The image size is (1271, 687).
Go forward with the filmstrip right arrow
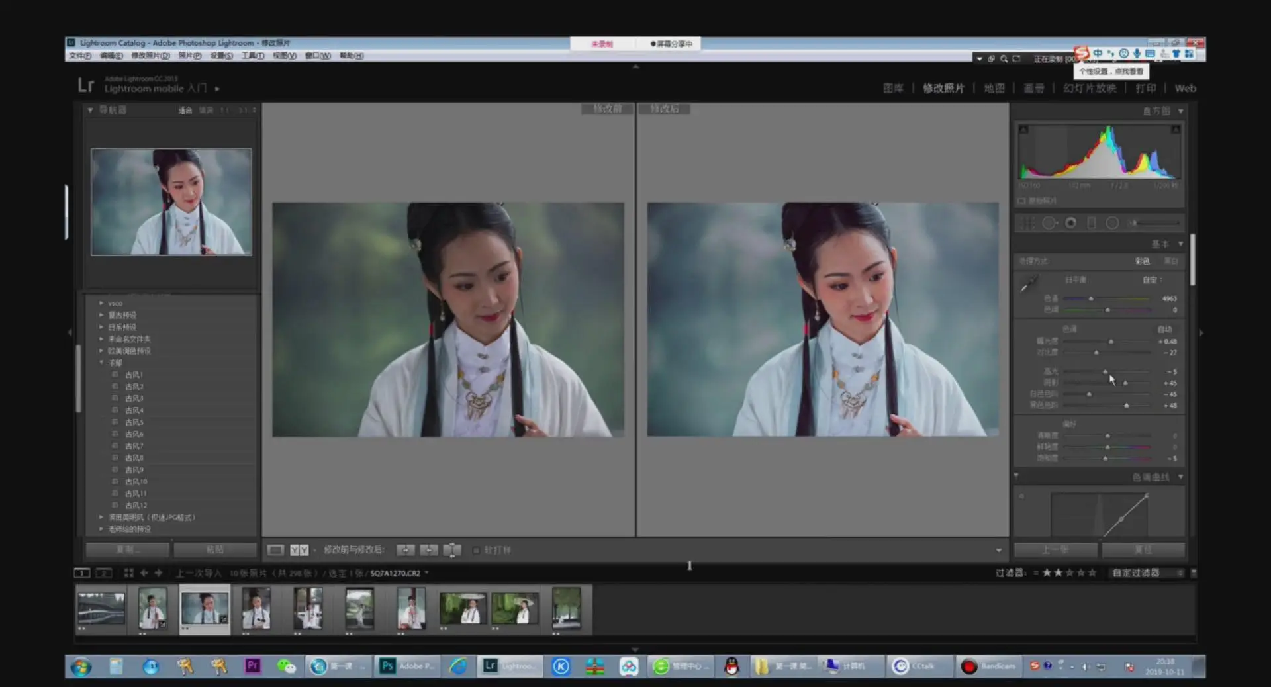[158, 572]
